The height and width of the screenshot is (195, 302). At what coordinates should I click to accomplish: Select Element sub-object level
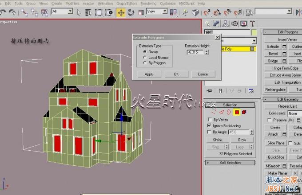pos(244,112)
